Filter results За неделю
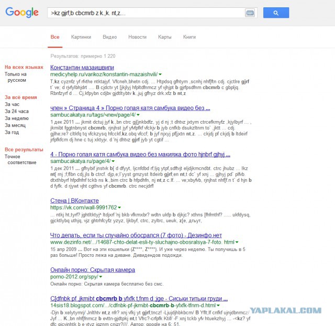335x326 pixels. click(17, 118)
